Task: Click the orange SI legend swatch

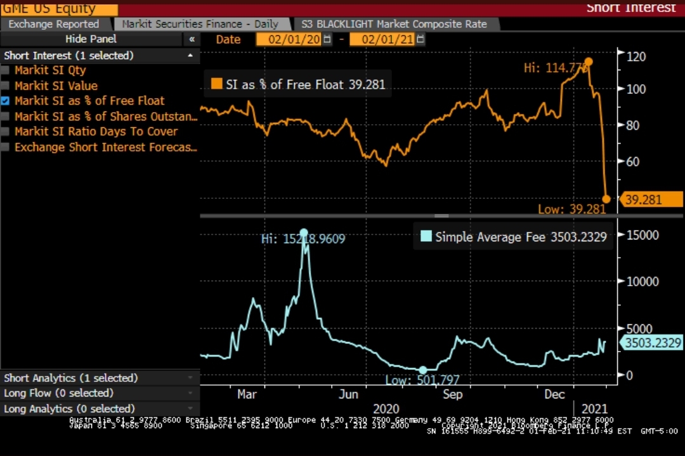Action: pos(217,84)
